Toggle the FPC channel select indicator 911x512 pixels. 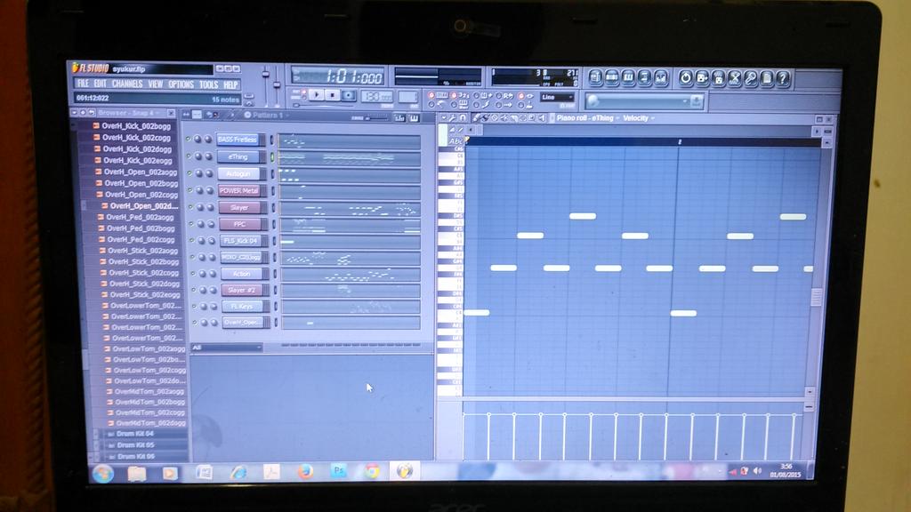(272, 224)
